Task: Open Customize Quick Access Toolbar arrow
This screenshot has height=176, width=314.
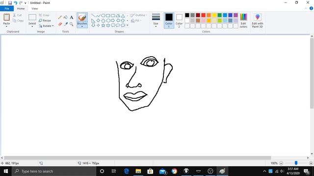Action: 25,3
